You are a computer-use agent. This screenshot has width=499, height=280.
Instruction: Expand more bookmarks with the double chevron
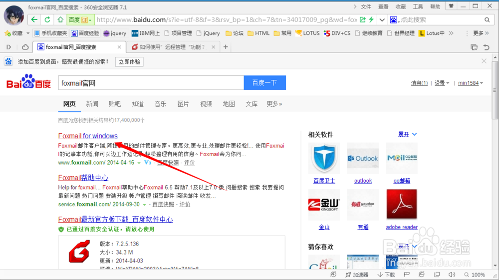(451, 33)
